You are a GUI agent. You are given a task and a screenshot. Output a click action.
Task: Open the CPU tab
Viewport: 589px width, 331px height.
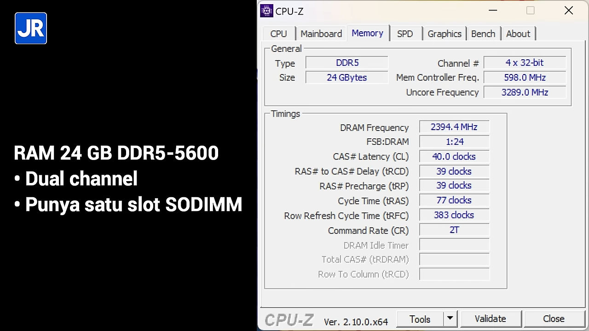coord(278,34)
